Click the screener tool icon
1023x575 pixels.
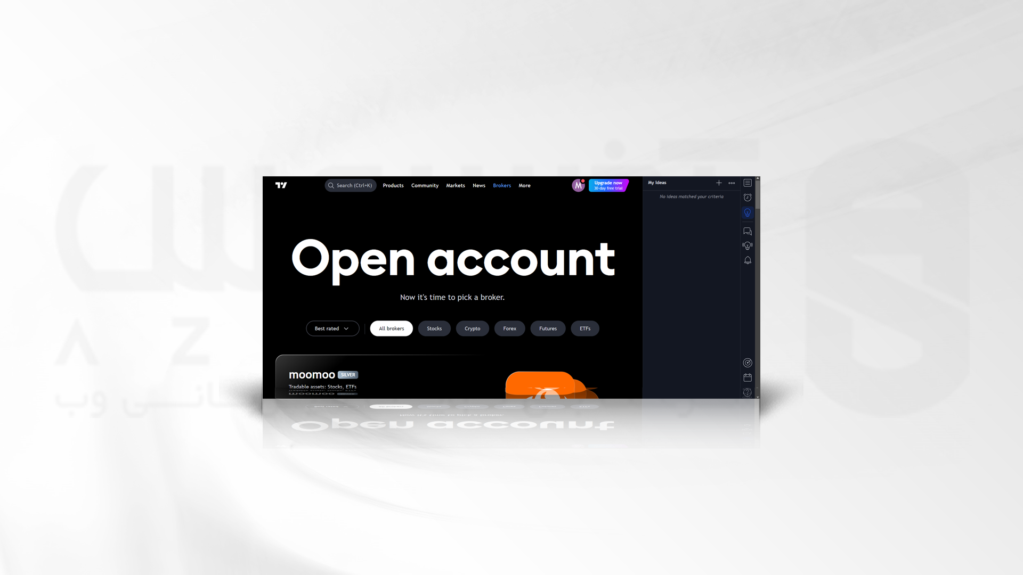748,362
